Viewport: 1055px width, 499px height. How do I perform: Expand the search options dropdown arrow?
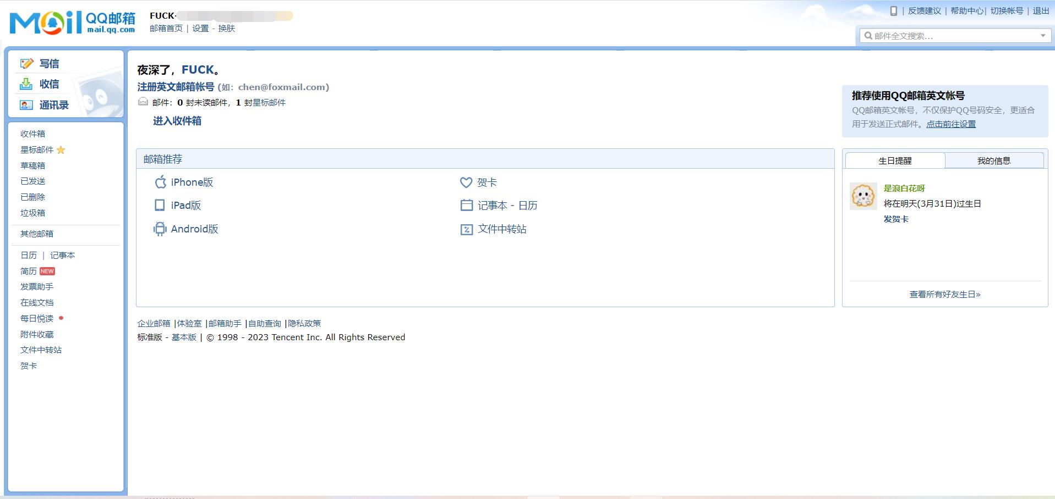click(x=1043, y=36)
